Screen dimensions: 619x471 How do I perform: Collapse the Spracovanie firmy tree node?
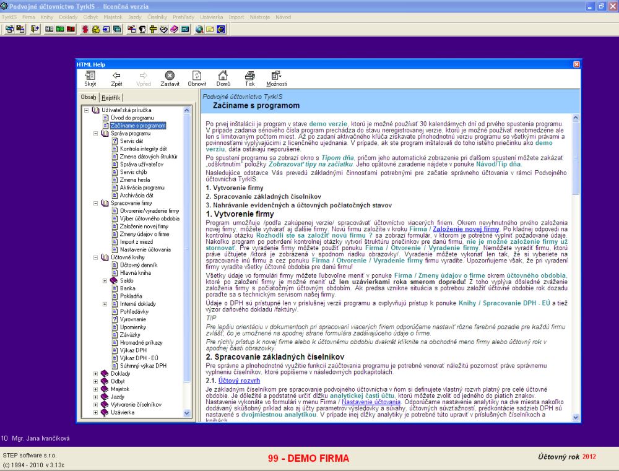pyautogui.click(x=95, y=204)
